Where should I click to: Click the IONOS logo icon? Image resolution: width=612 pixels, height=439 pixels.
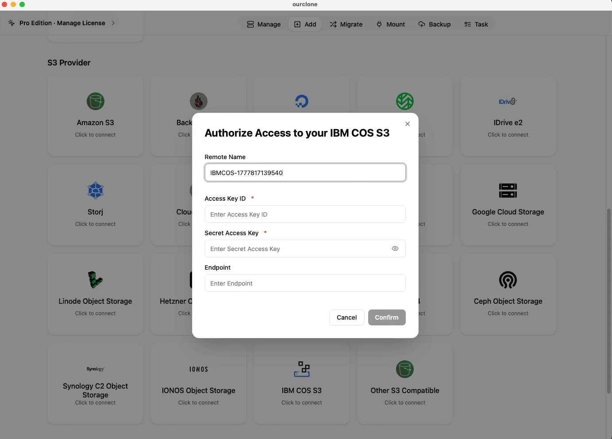click(x=199, y=369)
